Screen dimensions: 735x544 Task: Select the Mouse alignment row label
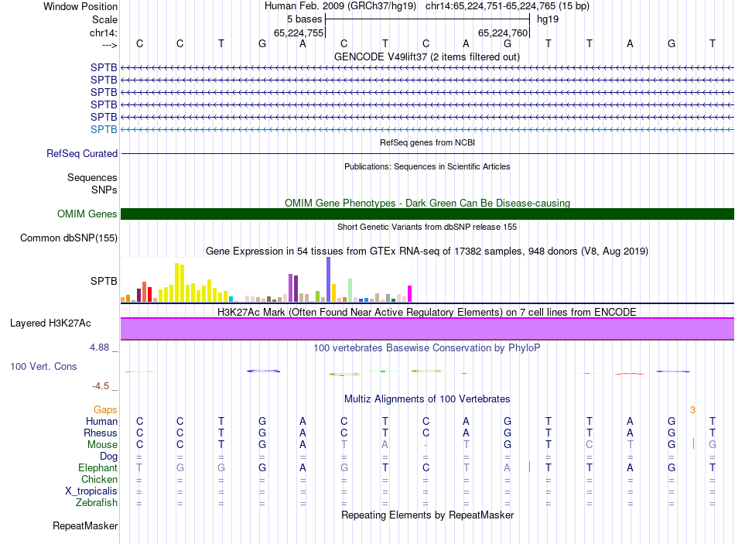tap(102, 444)
